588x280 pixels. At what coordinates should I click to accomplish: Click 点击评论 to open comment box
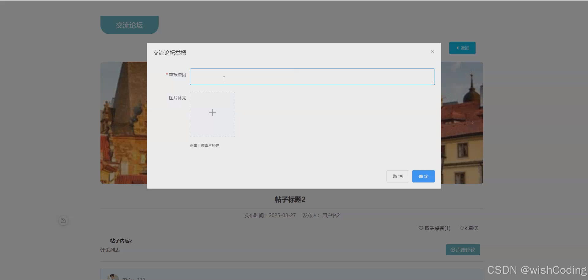click(463, 250)
